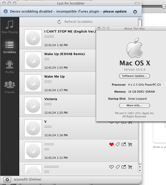
Task: Click Software Update in About This Mac
Action: click(x=134, y=76)
